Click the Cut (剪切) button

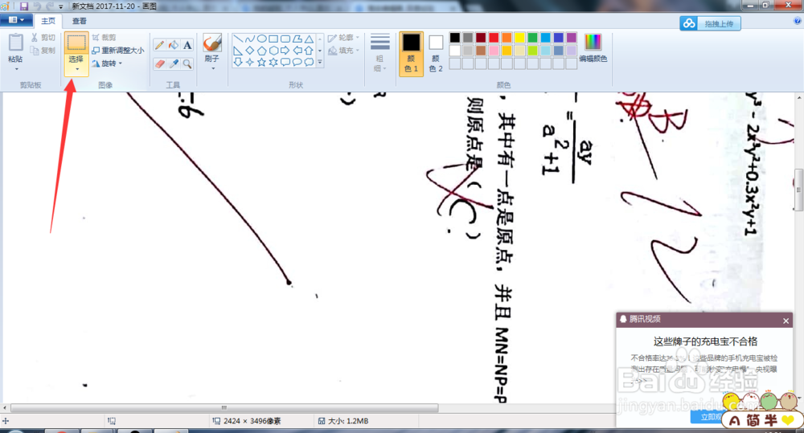(43, 38)
